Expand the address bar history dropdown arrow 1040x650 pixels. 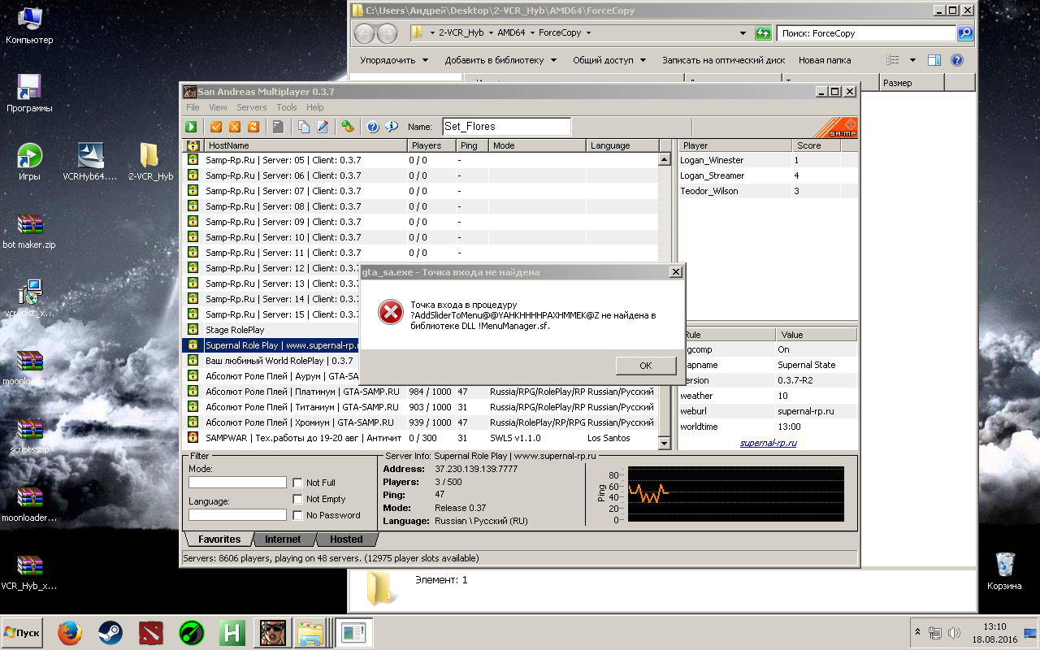pos(743,33)
